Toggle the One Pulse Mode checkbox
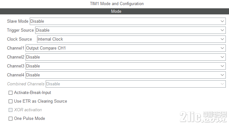This screenshot has width=229, height=125. pyautogui.click(x=11, y=119)
